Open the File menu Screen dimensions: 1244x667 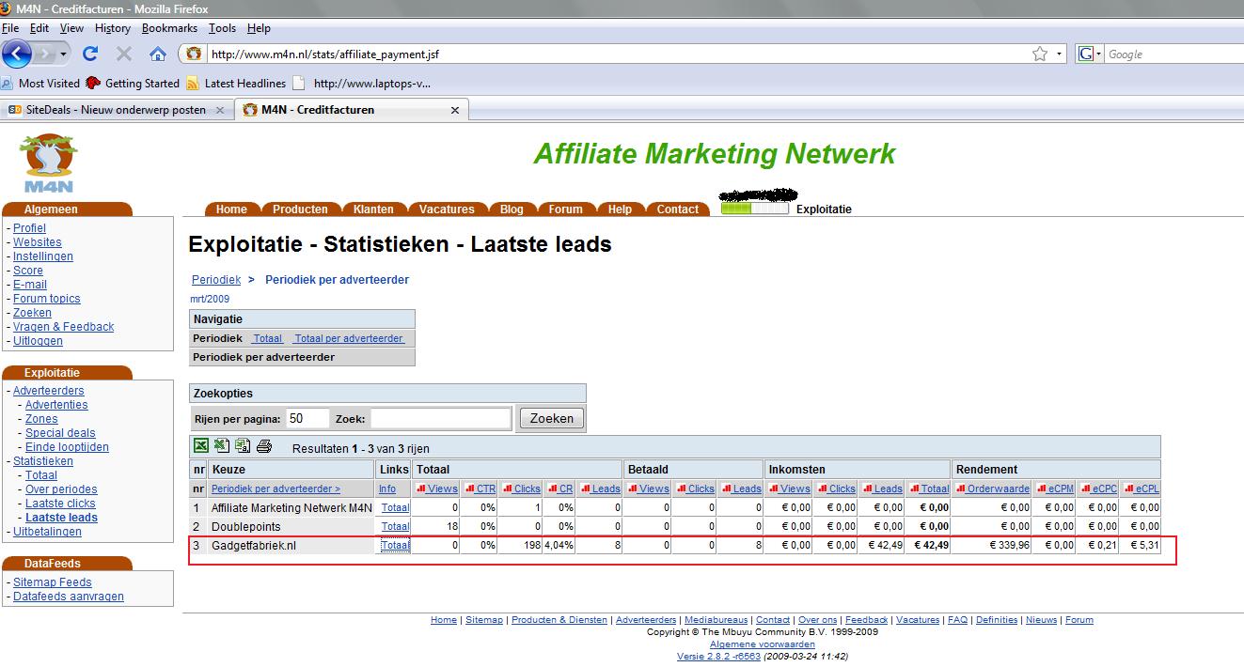tap(10, 28)
